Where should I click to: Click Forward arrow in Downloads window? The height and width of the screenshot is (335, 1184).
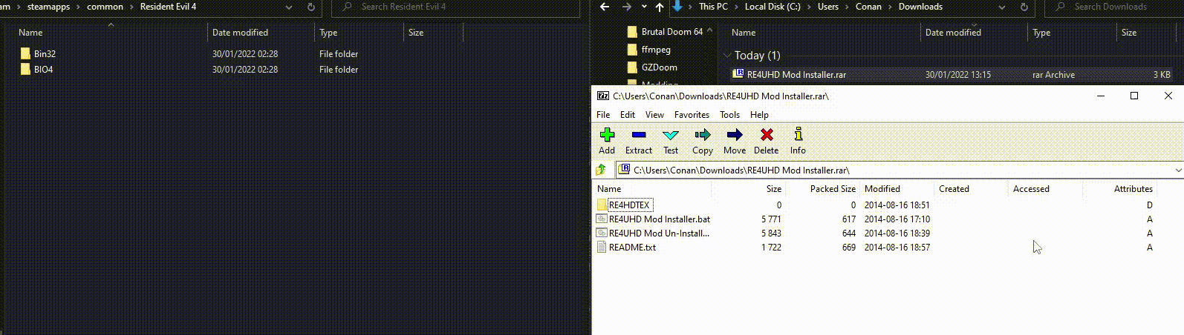tap(628, 7)
